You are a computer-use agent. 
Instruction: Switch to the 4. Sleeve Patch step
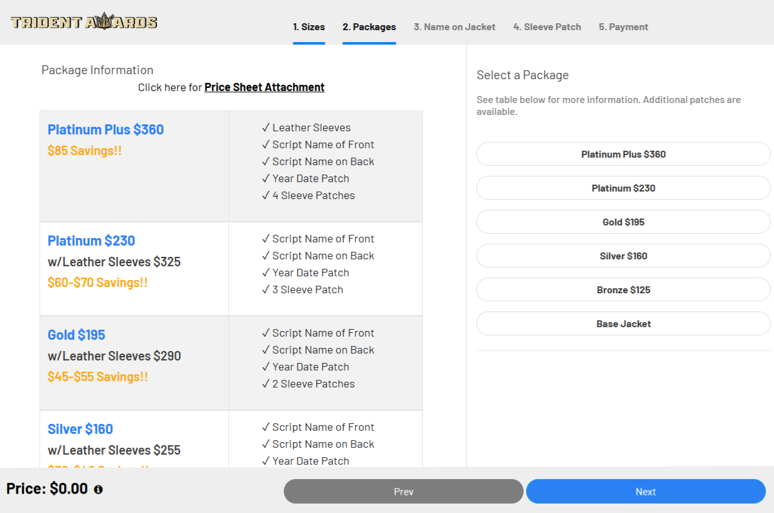click(547, 27)
